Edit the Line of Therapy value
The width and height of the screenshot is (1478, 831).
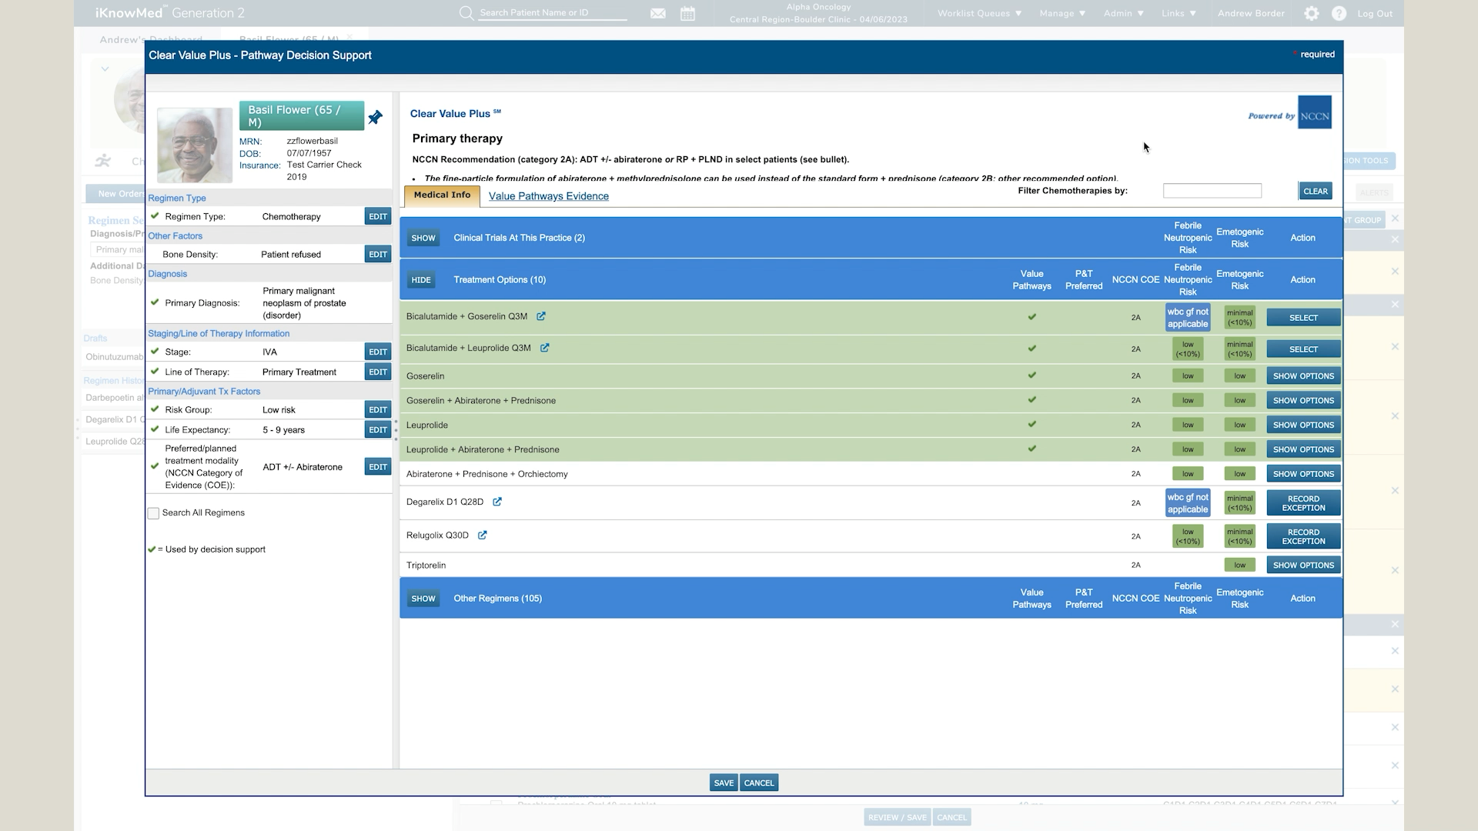(x=378, y=372)
